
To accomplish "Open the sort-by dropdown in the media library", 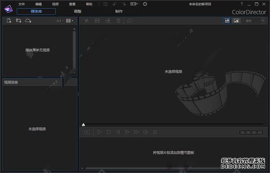I will (x=60, y=21).
